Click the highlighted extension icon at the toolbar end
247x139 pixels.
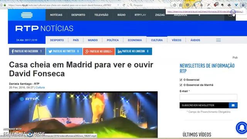tap(243, 5)
